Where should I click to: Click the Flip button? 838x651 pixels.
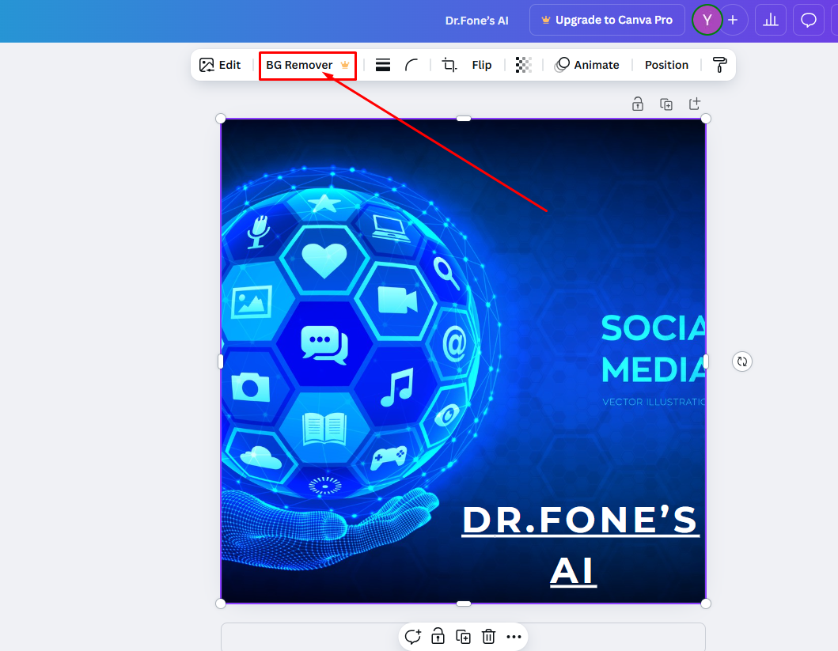click(x=482, y=65)
